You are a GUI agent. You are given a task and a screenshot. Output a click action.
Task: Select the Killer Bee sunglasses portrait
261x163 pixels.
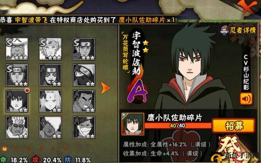(17, 127)
